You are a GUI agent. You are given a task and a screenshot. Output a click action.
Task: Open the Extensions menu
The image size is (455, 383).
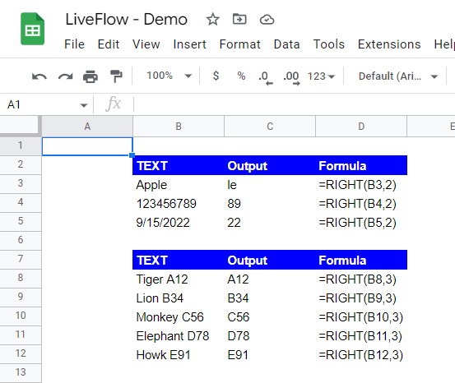click(x=389, y=44)
